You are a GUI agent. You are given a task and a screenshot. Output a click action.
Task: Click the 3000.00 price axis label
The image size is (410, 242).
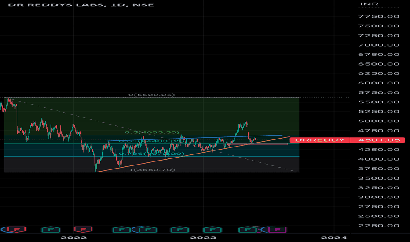[379, 197]
